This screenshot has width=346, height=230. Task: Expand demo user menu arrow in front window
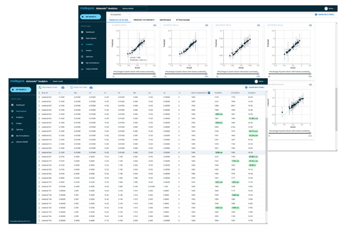click(265, 82)
